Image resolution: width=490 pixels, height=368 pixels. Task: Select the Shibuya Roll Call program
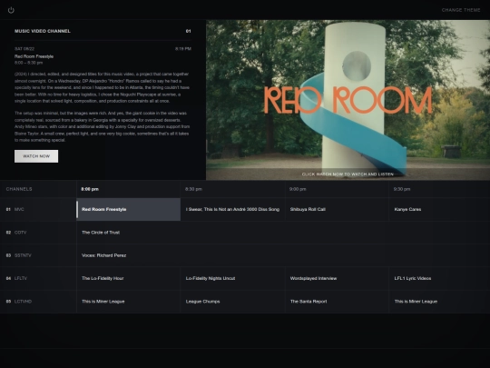point(337,209)
